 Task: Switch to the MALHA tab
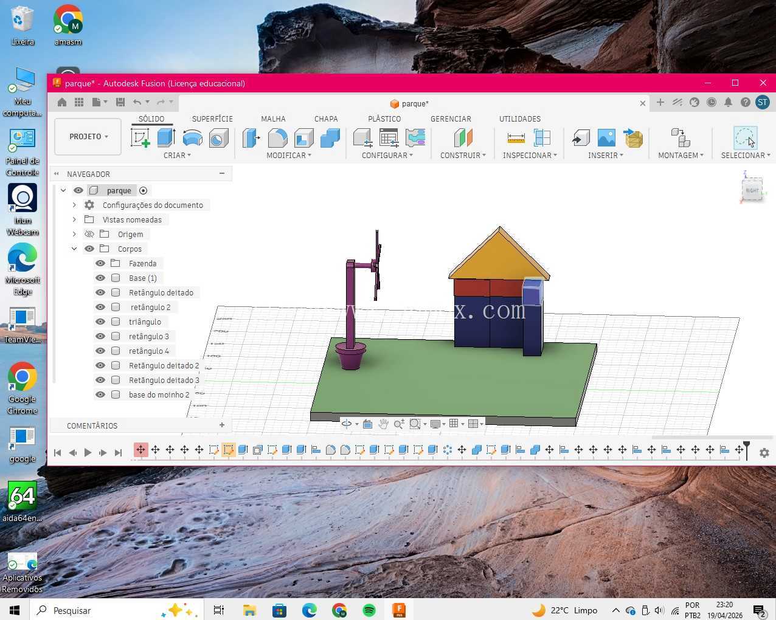click(273, 119)
